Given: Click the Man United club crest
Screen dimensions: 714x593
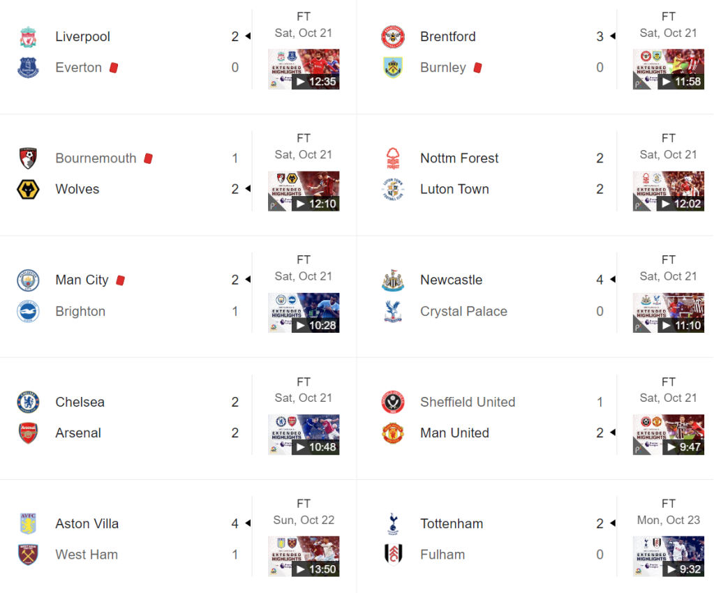Looking at the screenshot, I should 393,433.
